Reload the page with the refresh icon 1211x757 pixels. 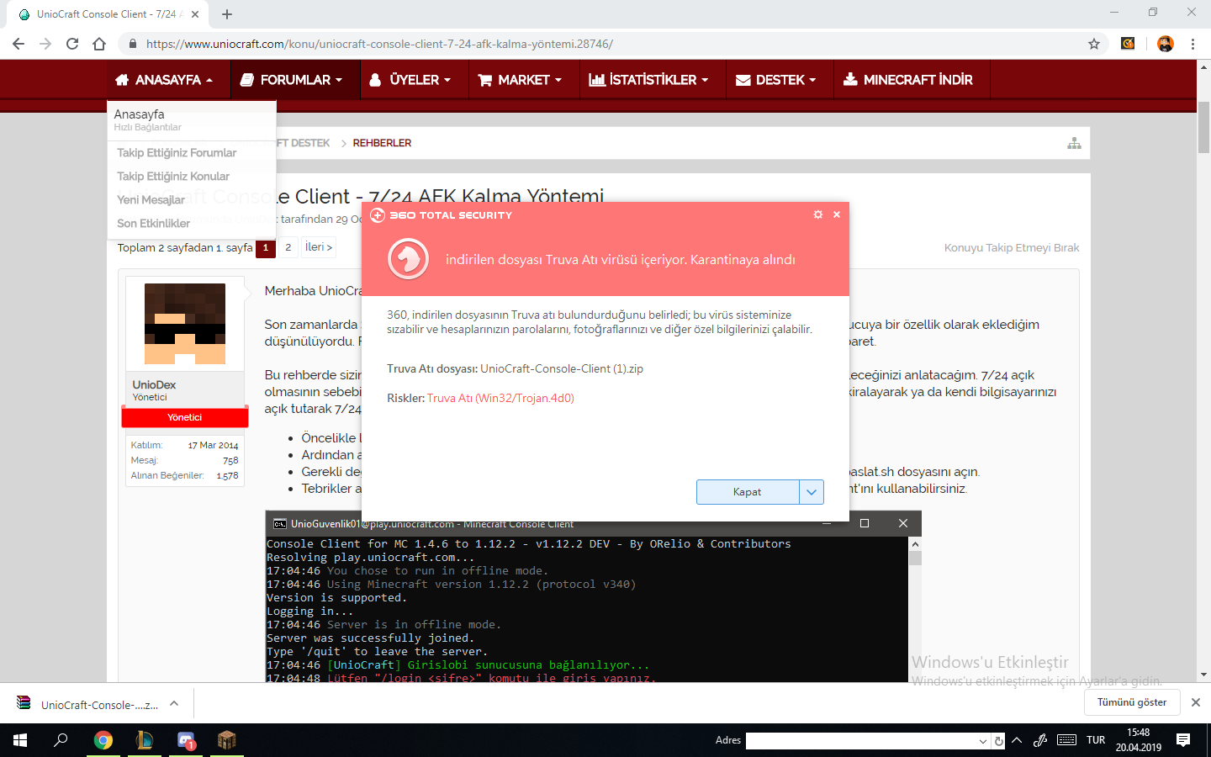point(72,44)
